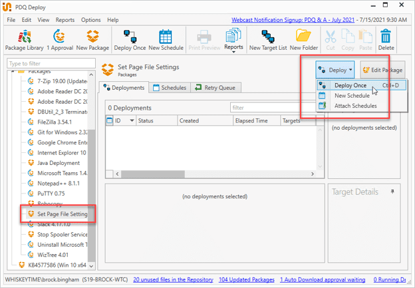Click package tree scroll up arrow
The height and width of the screenshot is (288, 415).
[x=91, y=74]
